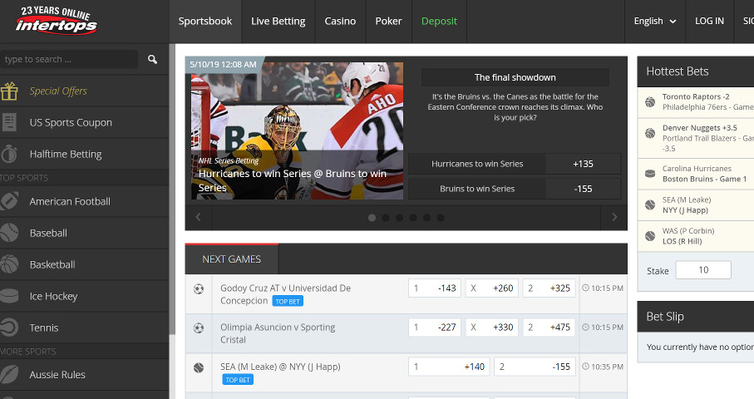The height and width of the screenshot is (399, 754).
Task: Click the Halftime Betting stopwatch icon
Action: 8,155
